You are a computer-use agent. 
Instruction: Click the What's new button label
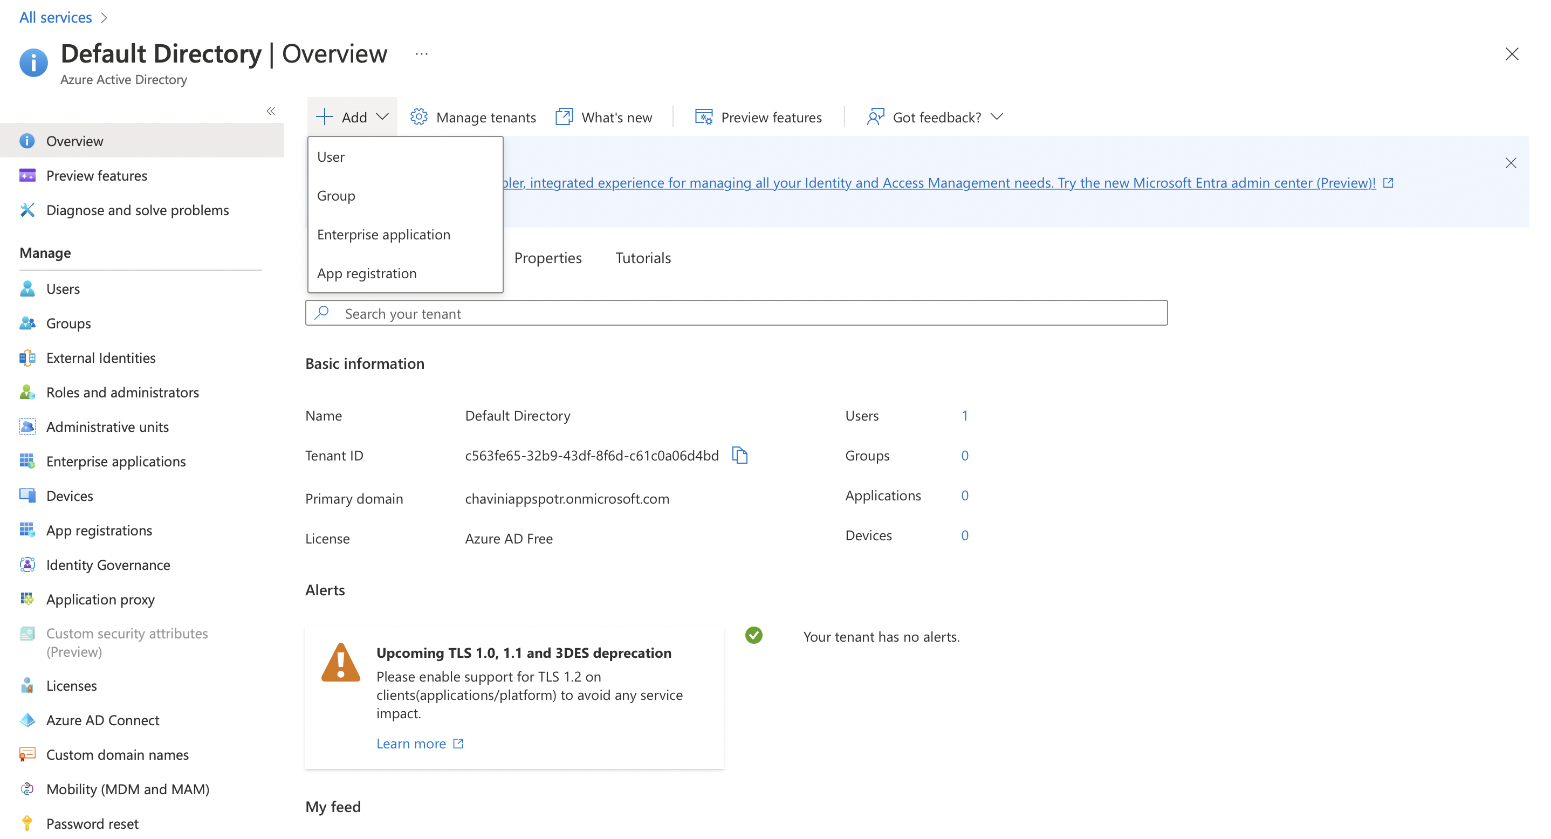616,118
